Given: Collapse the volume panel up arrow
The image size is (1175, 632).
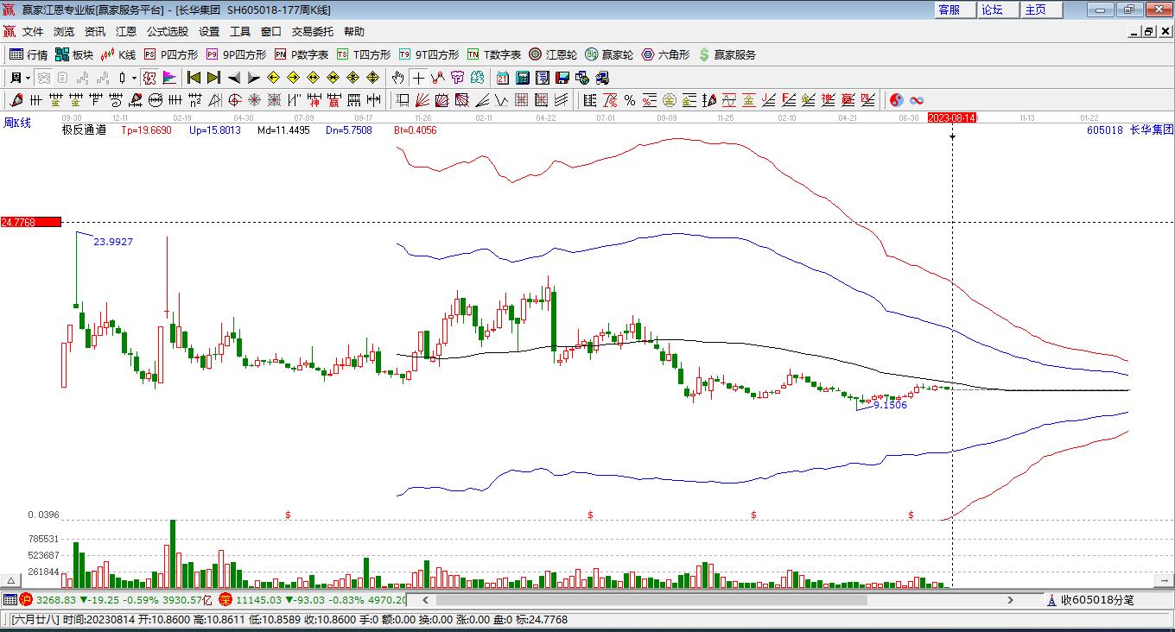Looking at the screenshot, I should pos(12,580).
